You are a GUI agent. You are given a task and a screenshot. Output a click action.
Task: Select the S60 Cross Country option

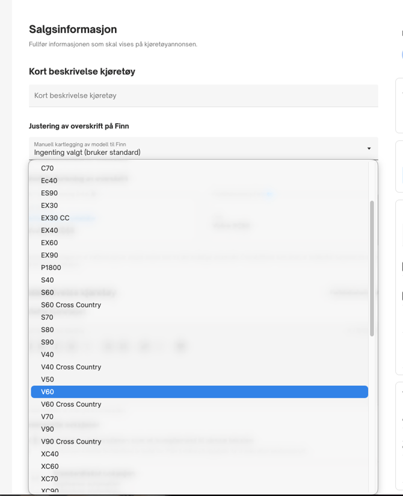tap(71, 305)
